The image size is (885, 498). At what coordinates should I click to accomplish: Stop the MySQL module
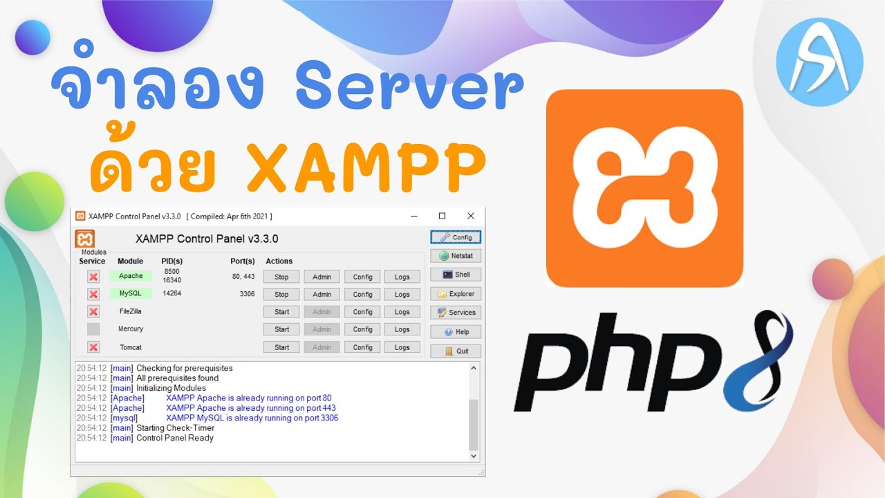281,294
